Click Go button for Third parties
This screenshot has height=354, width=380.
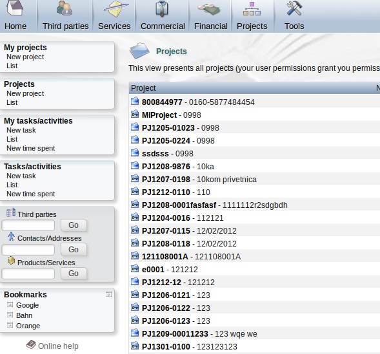click(x=74, y=225)
